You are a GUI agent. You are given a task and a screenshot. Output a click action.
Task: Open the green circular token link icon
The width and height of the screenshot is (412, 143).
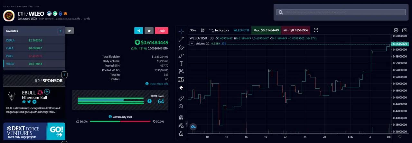click(x=55, y=13)
